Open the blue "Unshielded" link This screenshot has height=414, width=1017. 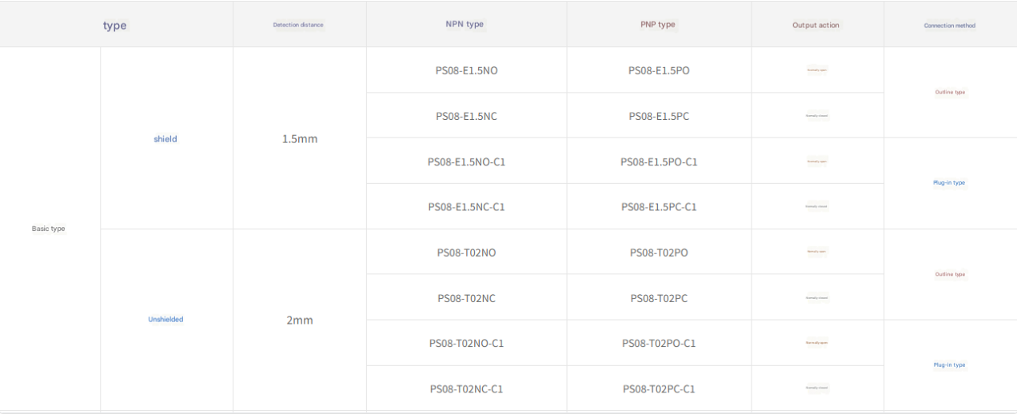(166, 320)
